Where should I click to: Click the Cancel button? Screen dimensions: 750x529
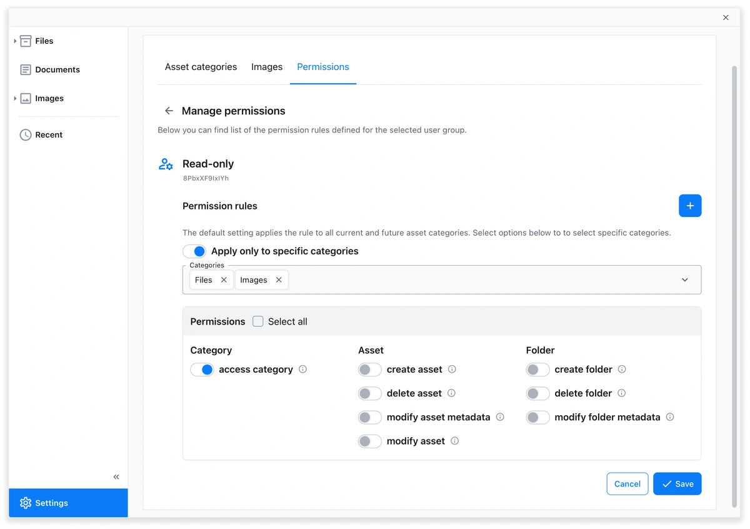pyautogui.click(x=627, y=484)
